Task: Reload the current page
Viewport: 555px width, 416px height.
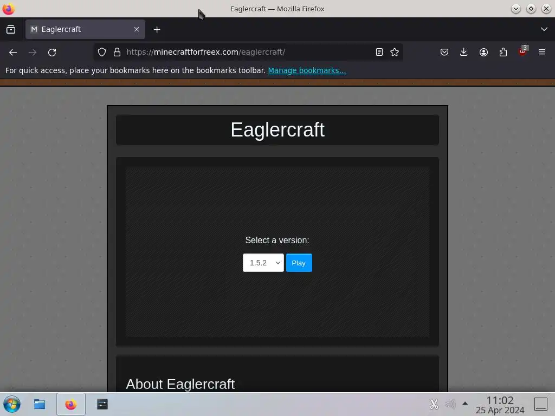Action: pos(52,53)
